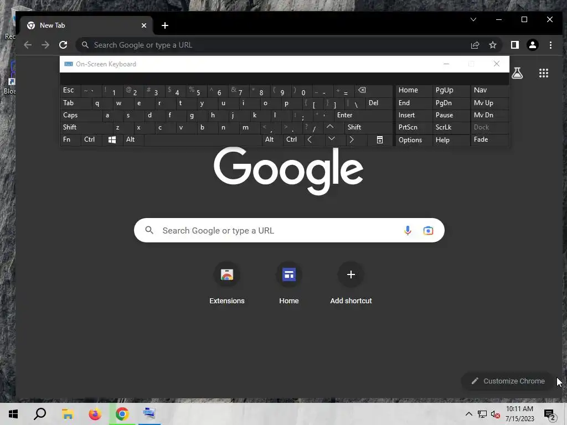The height and width of the screenshot is (425, 567).
Task: Click the back navigation arrow in Chrome
Action: point(28,45)
